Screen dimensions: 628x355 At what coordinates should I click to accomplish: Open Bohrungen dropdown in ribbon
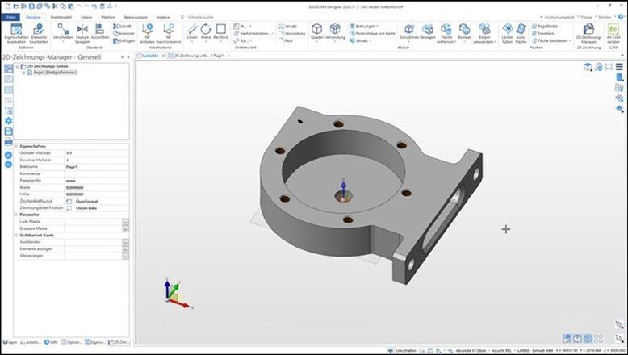(x=364, y=27)
